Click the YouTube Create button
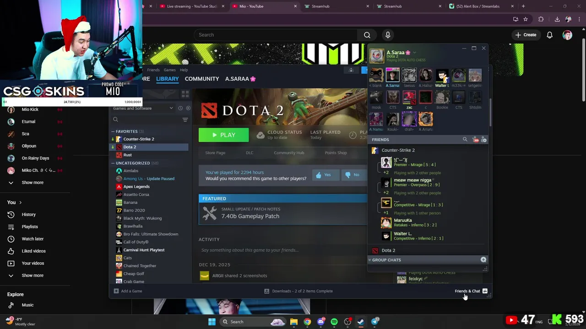 (x=526, y=35)
